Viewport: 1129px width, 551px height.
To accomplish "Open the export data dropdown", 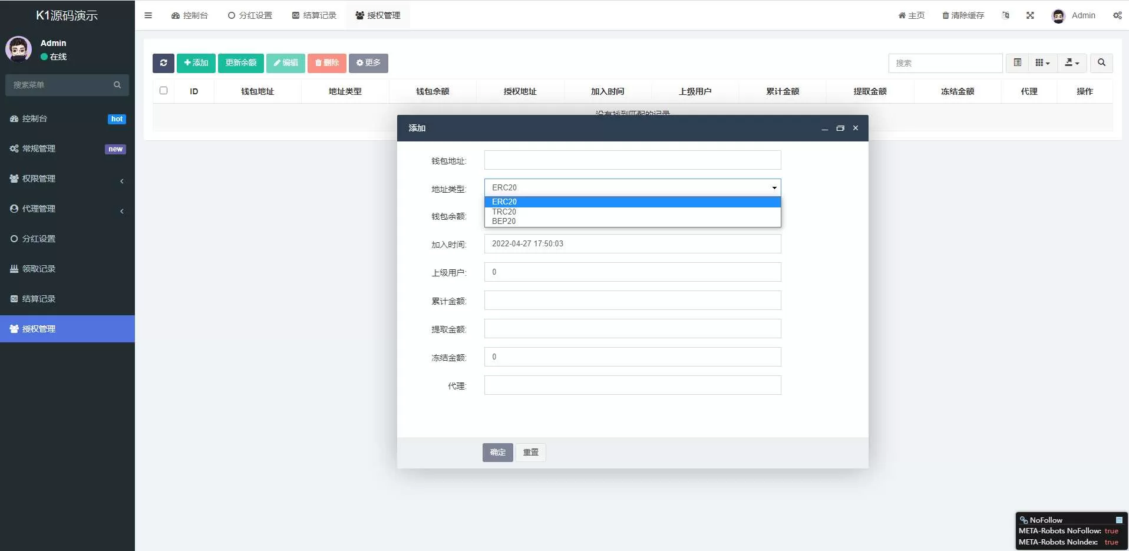I will coord(1072,62).
